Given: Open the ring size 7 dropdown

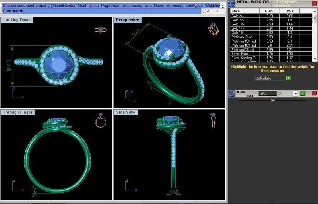Looking at the screenshot, I should point(295,93).
